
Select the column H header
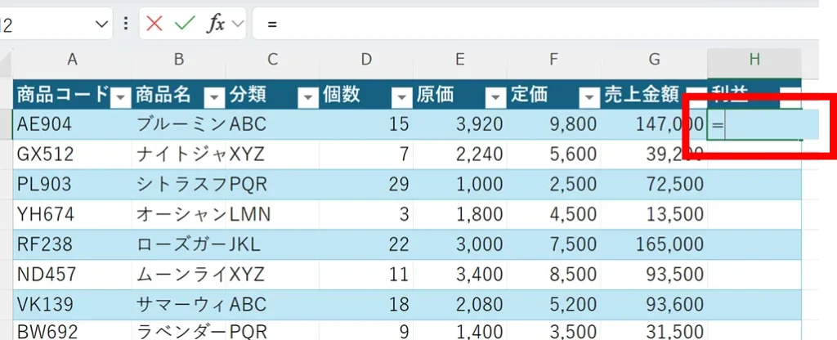pos(754,59)
